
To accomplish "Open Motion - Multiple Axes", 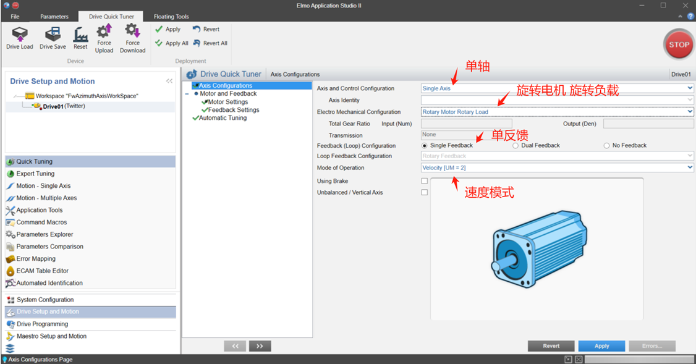I will [x=90, y=198].
